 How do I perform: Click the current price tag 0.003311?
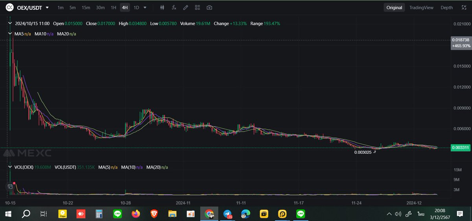tap(460, 147)
